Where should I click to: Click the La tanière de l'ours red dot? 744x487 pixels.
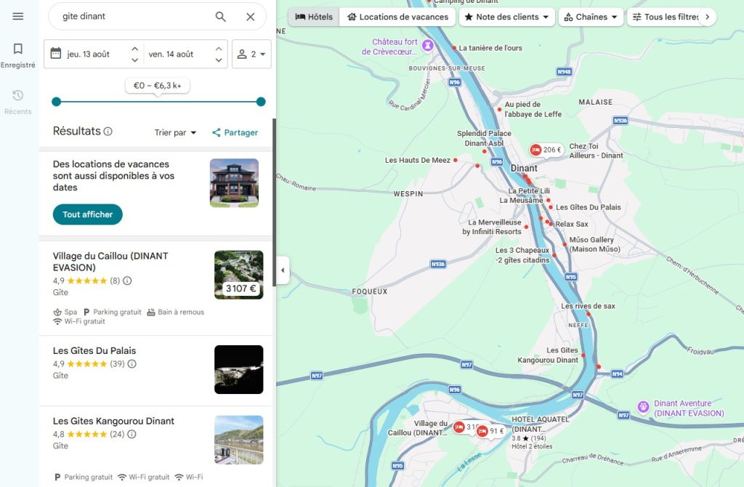coord(454,48)
